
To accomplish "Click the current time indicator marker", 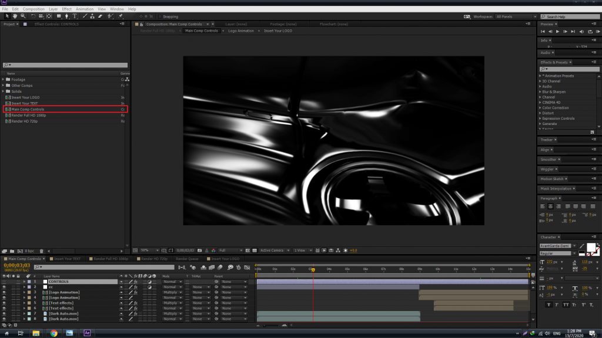I will tap(313, 269).
